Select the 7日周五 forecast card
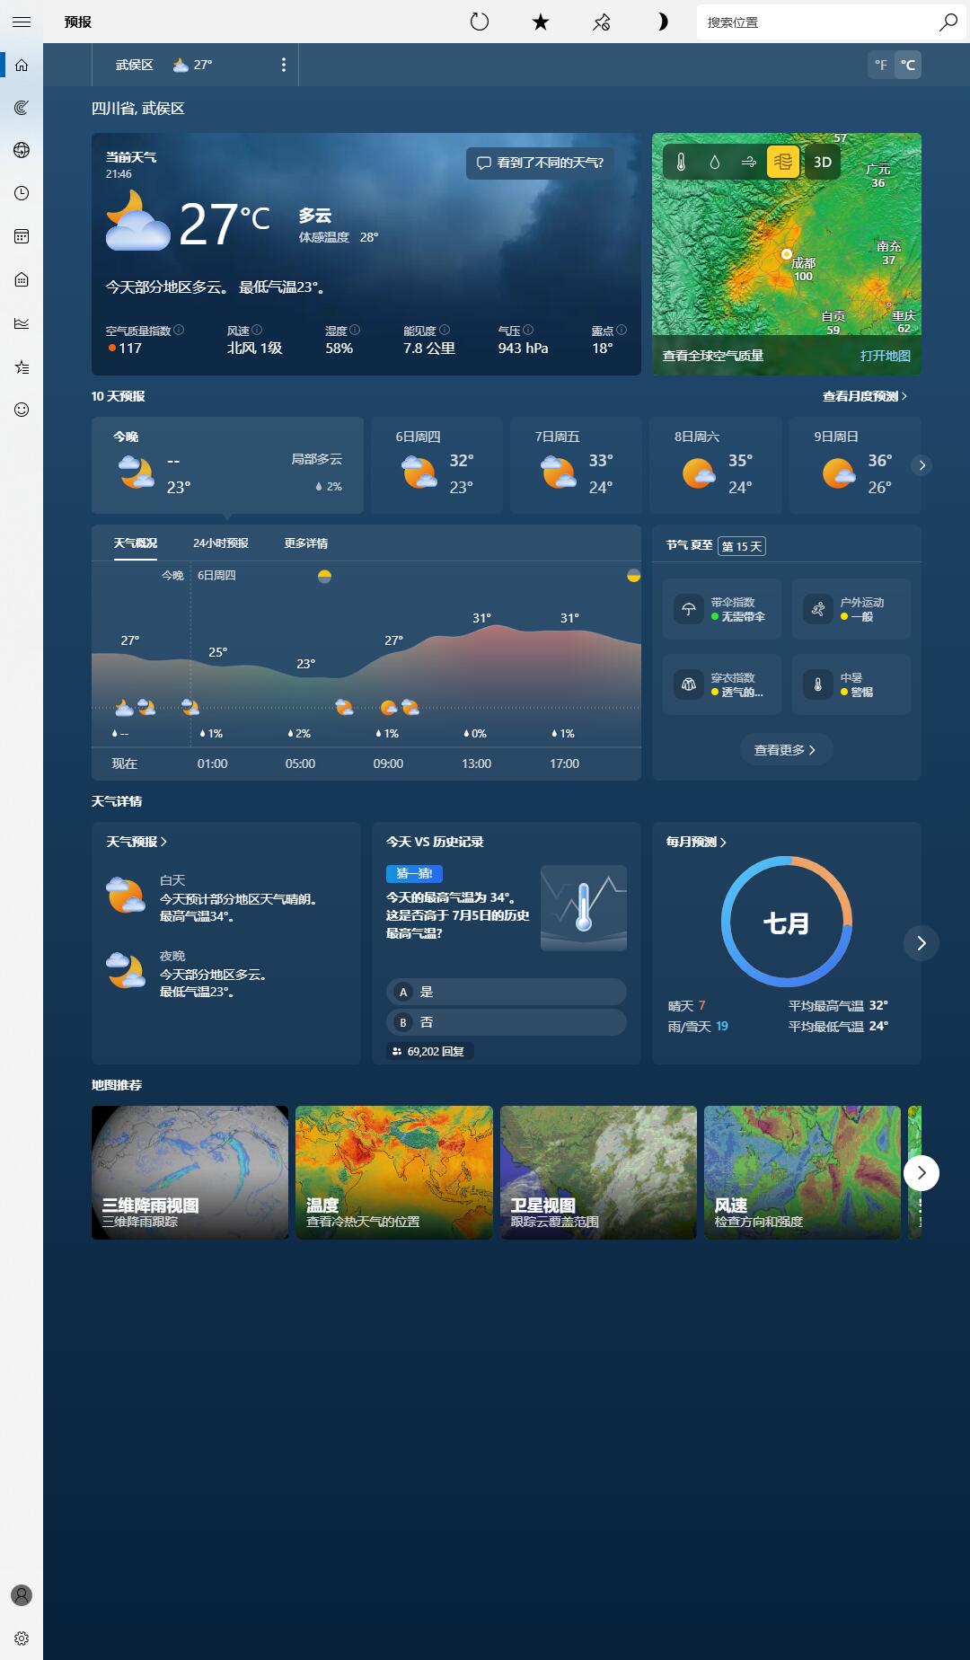Screen dimensions: 970x1660 pyautogui.click(x=576, y=465)
